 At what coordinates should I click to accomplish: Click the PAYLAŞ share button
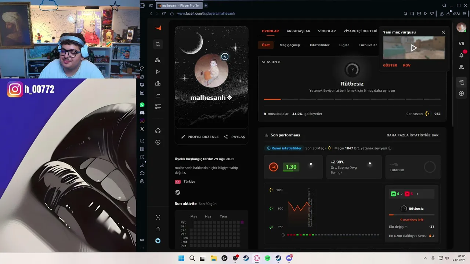tap(234, 137)
